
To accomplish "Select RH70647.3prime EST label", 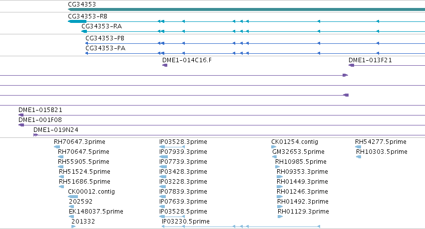I will tap(79, 142).
